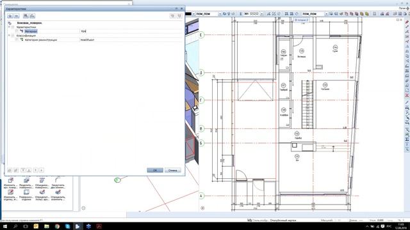Click the taskbar search magnifier
Image resolution: width=410 pixels, height=230 pixels.
[15, 226]
